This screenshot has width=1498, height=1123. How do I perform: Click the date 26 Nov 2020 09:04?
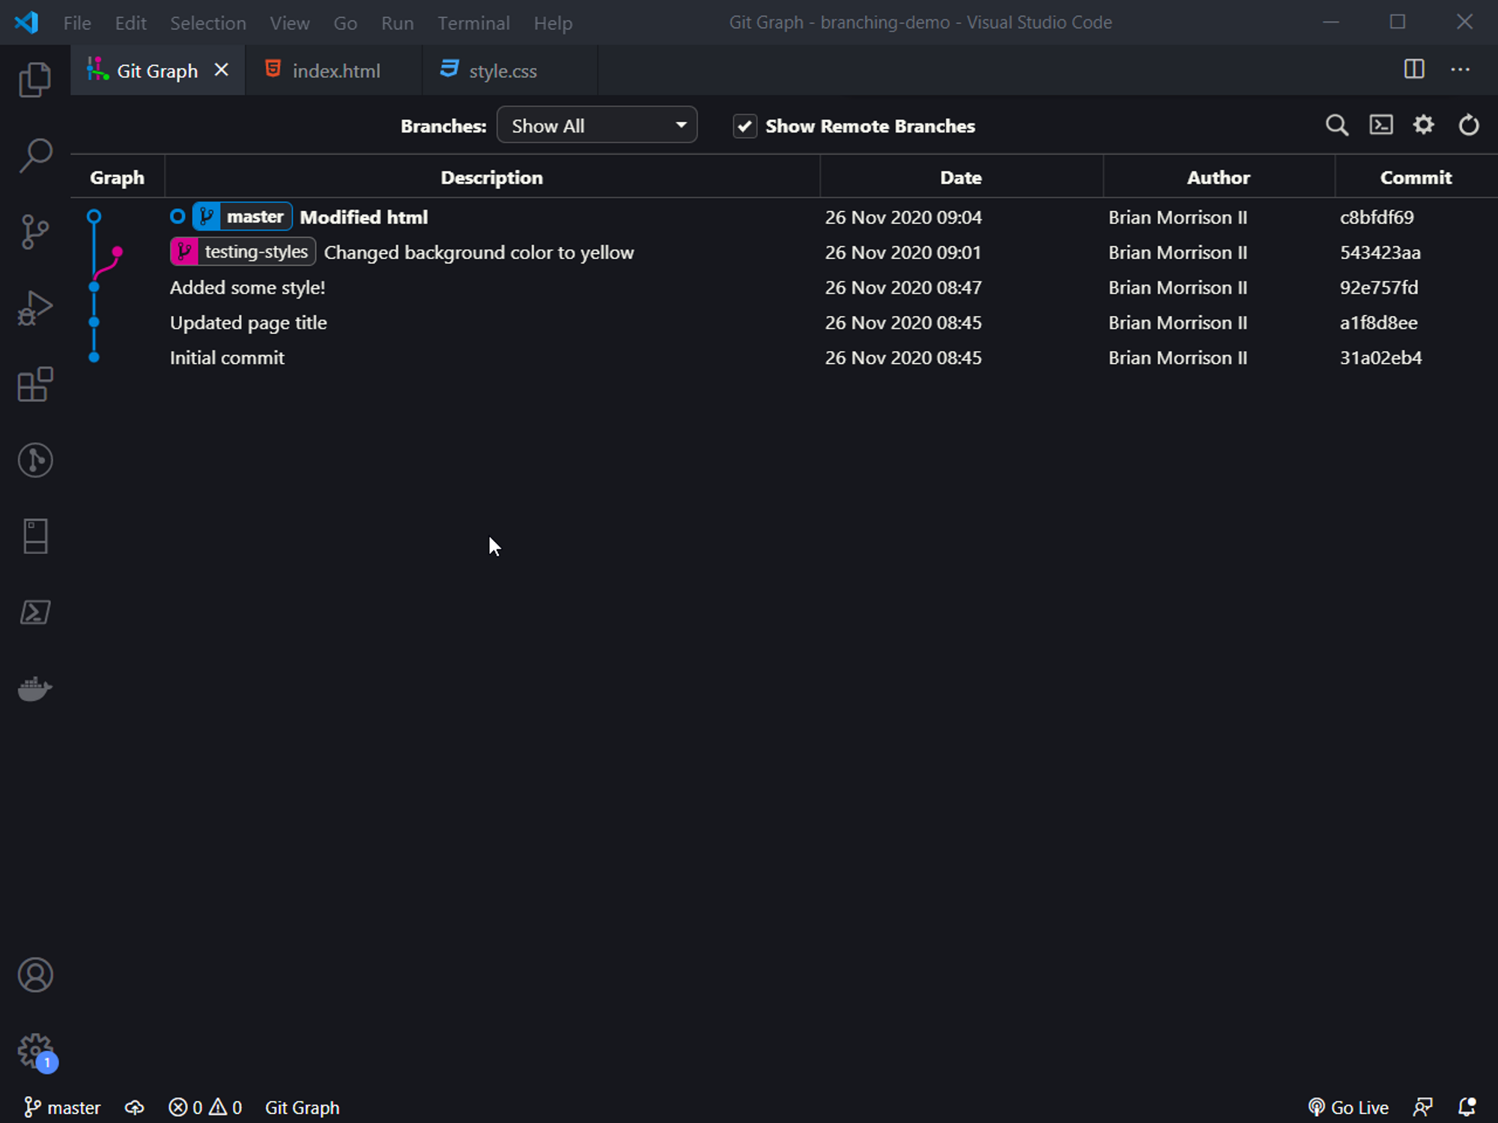click(x=903, y=217)
